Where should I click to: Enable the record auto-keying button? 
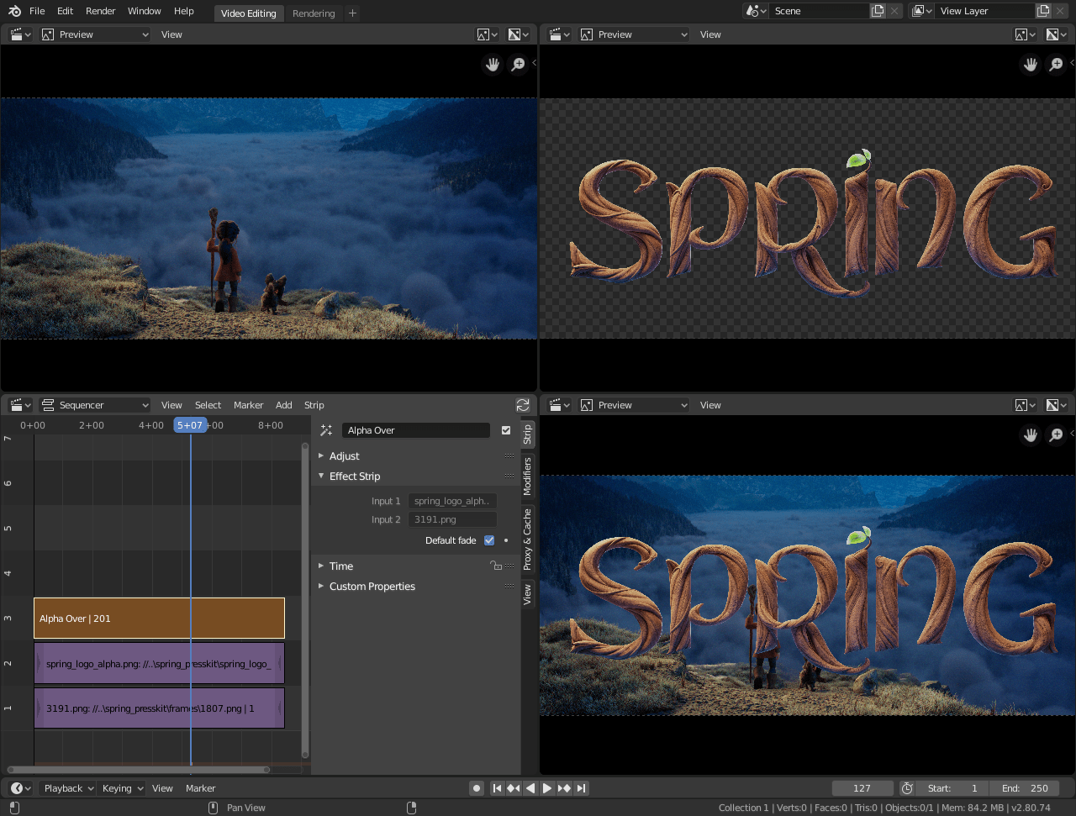477,788
